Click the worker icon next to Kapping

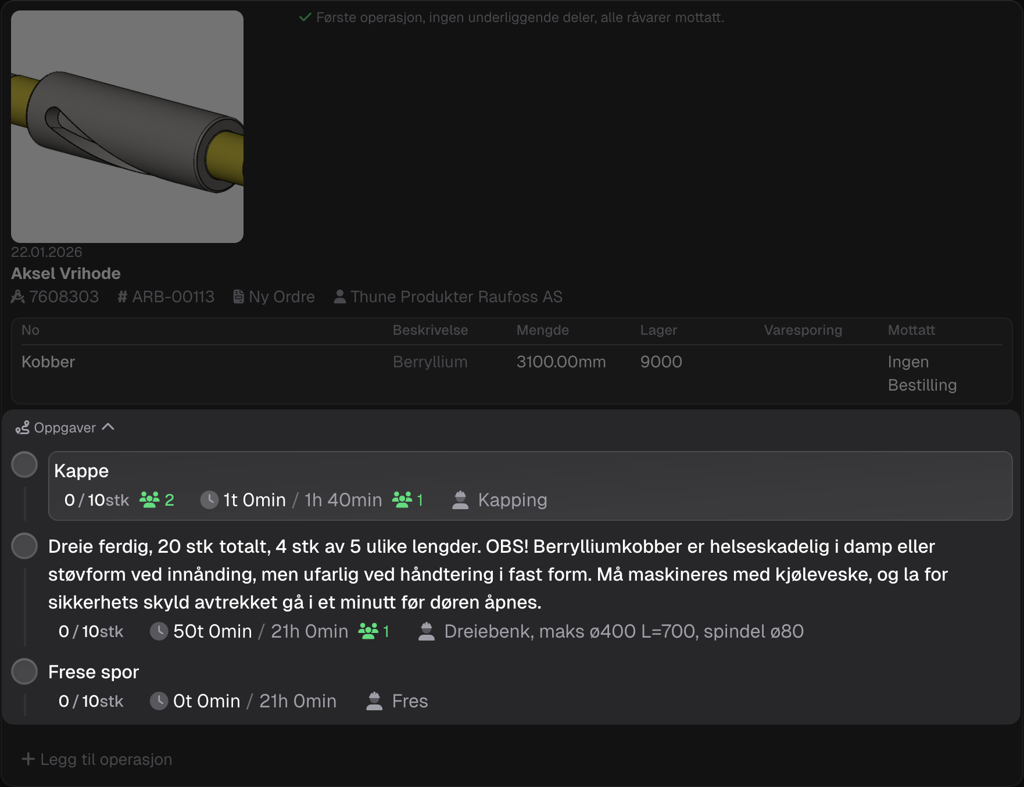[x=460, y=500]
